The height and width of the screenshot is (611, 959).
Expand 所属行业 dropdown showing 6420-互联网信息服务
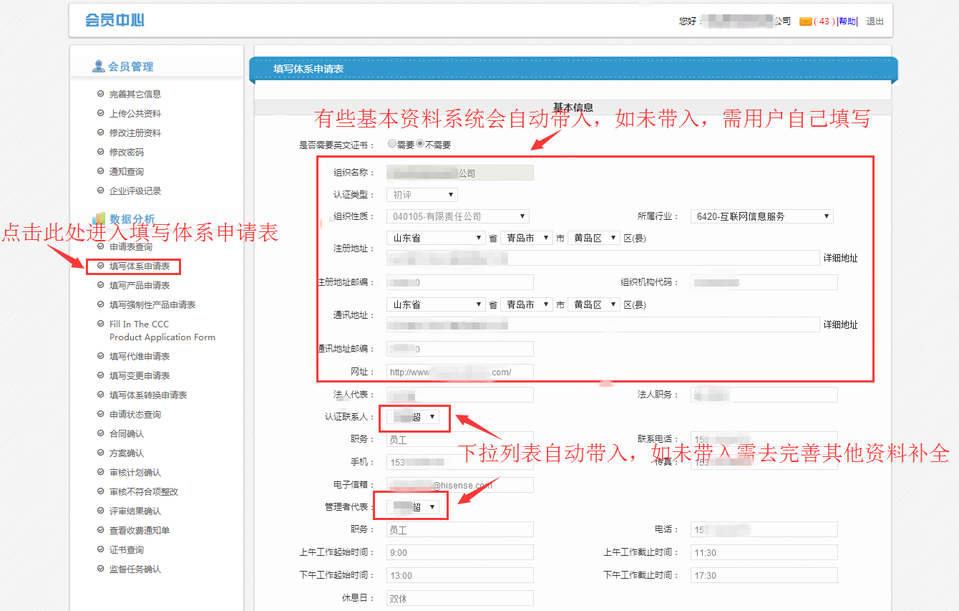coord(761,216)
